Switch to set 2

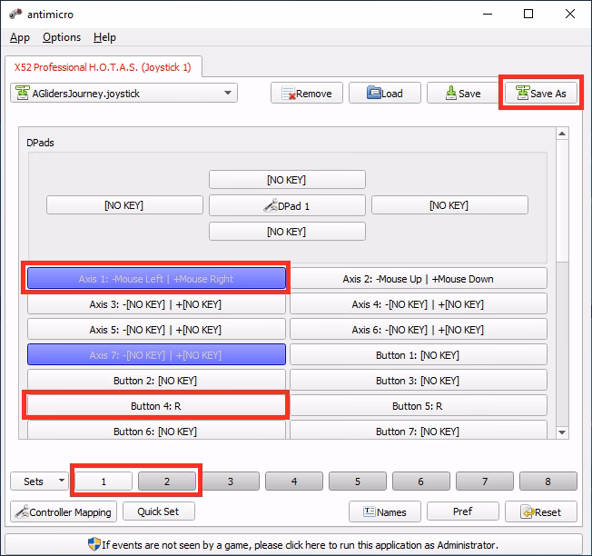coord(167,481)
